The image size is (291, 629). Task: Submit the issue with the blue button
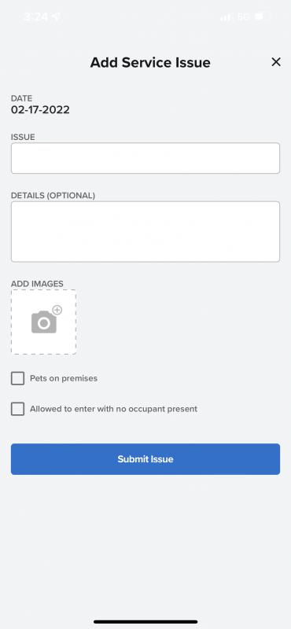tap(145, 459)
